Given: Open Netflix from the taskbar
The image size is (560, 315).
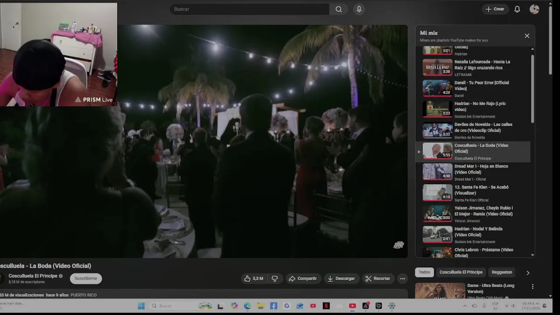Looking at the screenshot, I should pos(326,306).
